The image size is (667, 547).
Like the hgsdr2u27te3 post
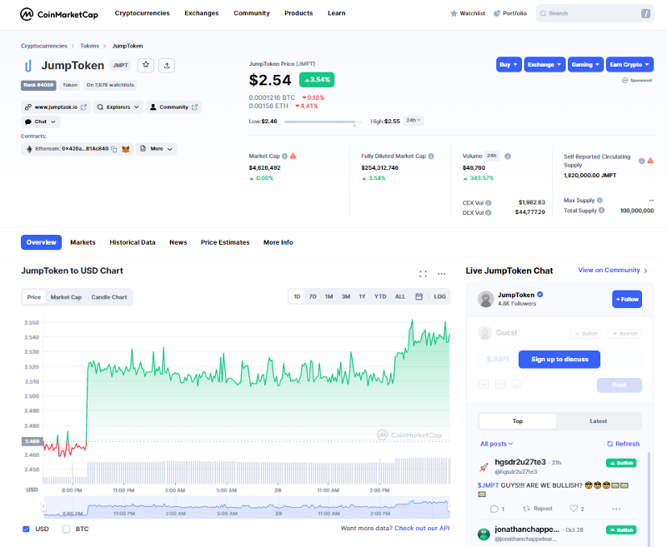pyautogui.click(x=574, y=509)
